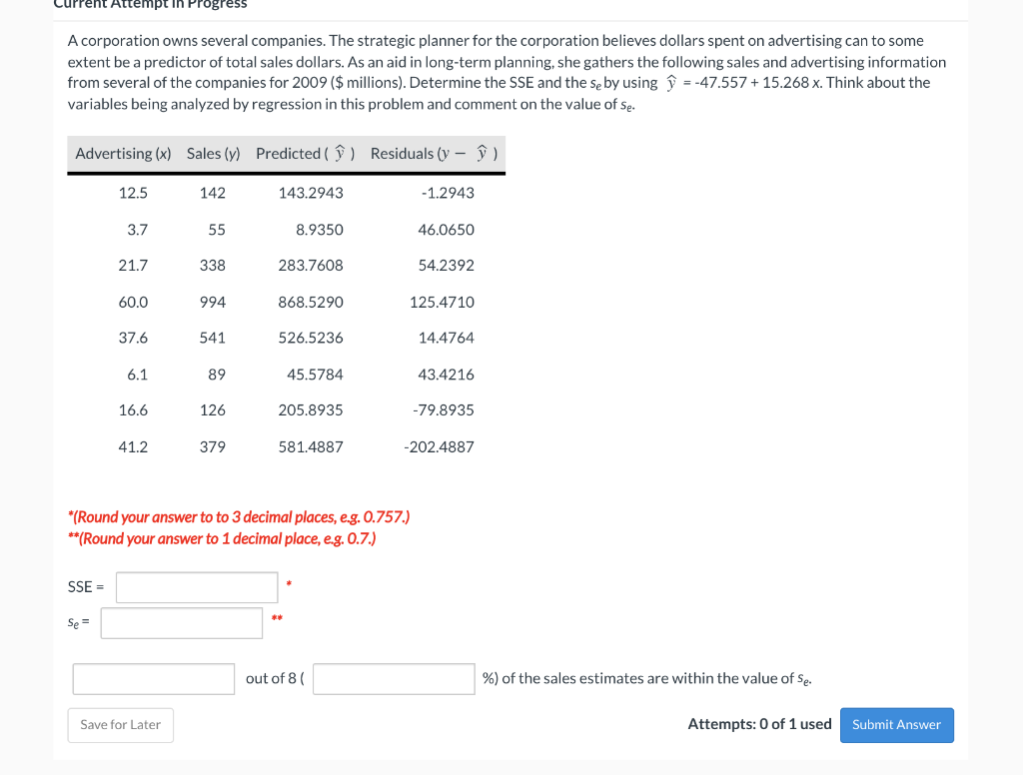This screenshot has width=1023, height=775.
Task: Click the 'out of 8' count input field
Action: (153, 679)
